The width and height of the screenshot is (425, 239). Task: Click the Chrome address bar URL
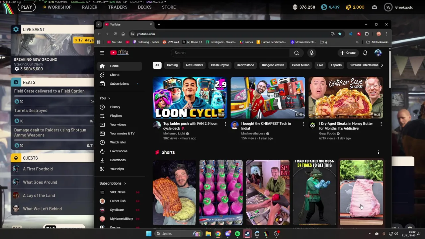point(146,34)
